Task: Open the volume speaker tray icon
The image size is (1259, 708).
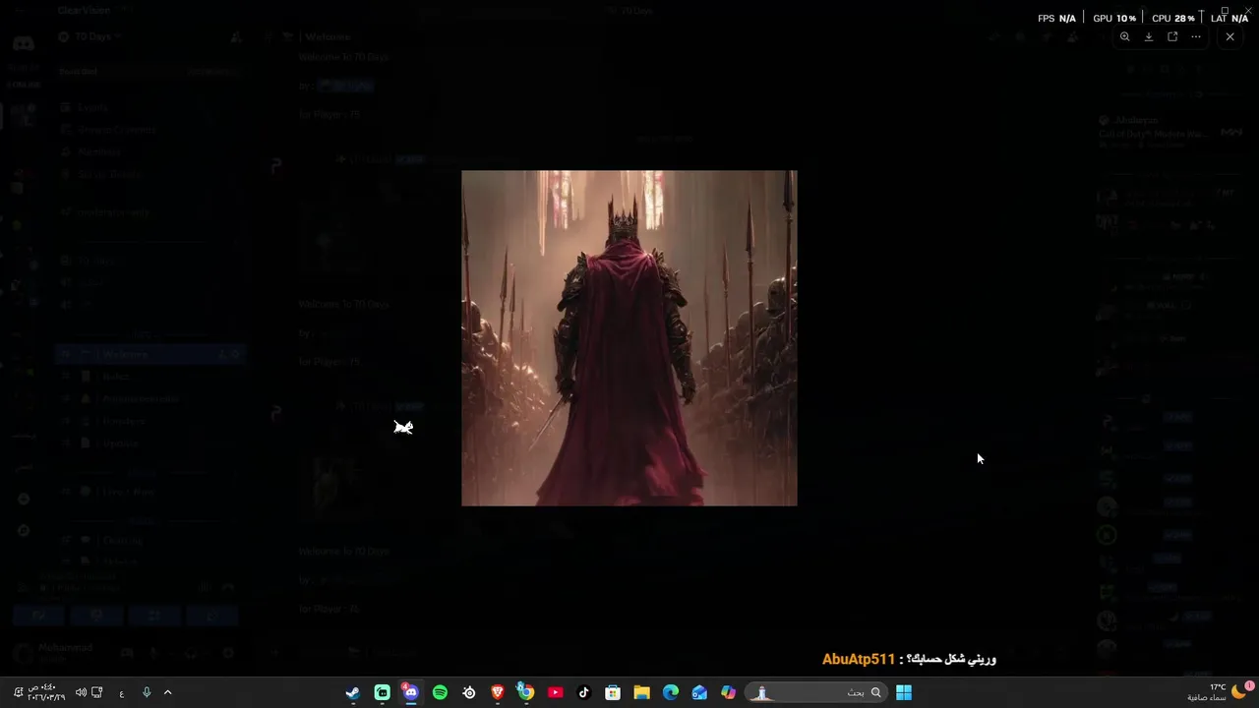Action: tap(81, 692)
